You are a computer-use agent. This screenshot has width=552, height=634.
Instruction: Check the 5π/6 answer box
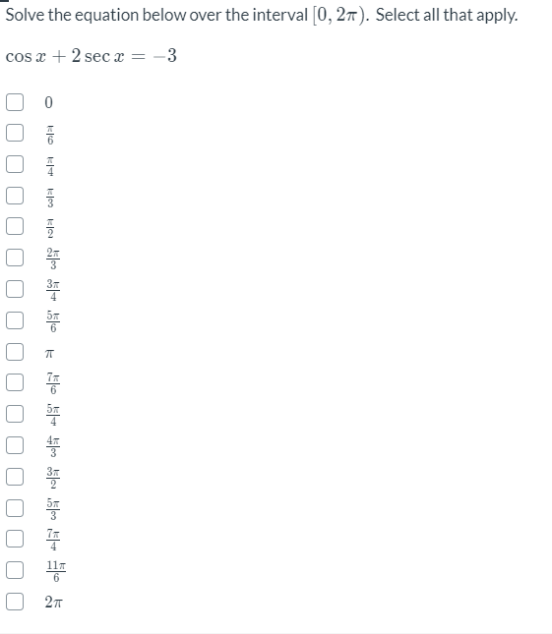point(15,320)
